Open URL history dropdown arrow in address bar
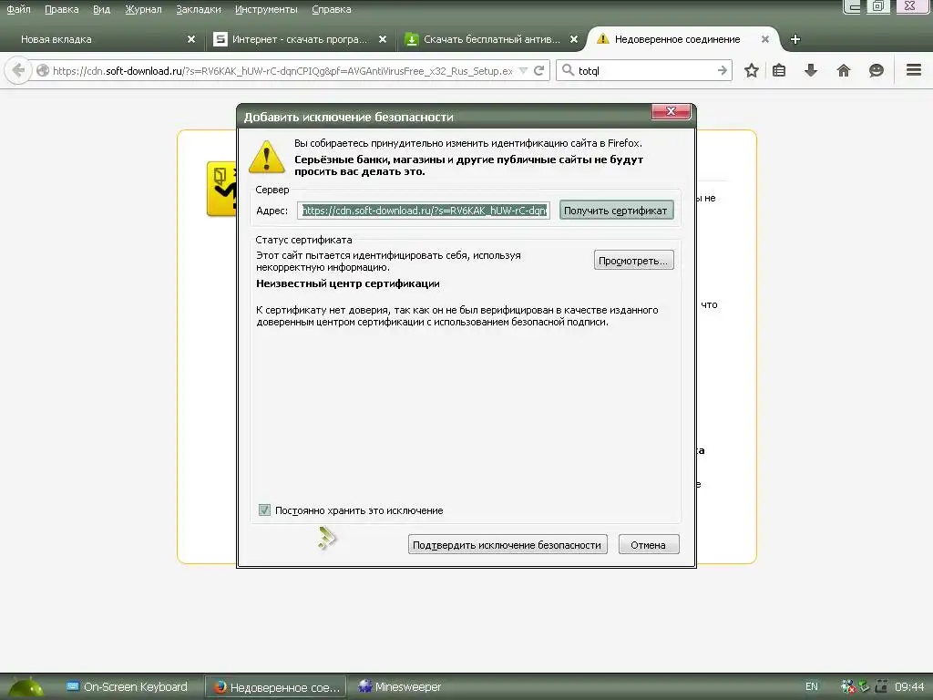The width and height of the screenshot is (933, 700). (523, 70)
